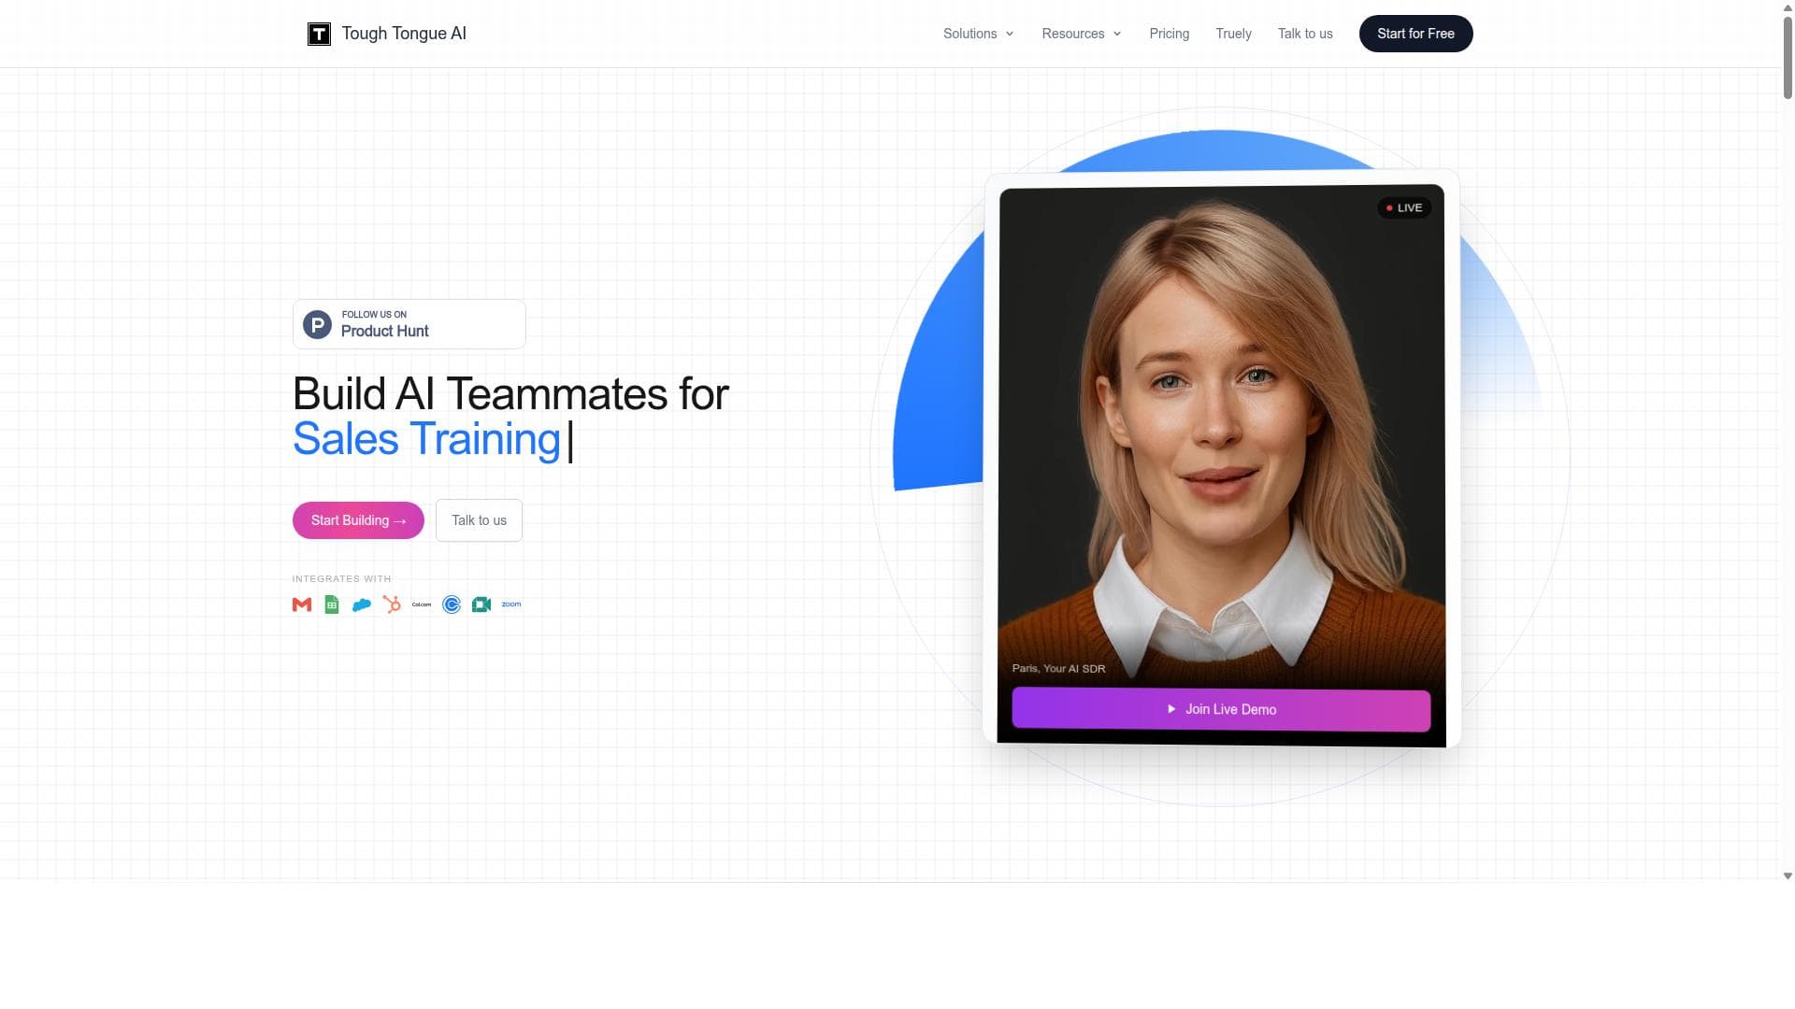Click the "Sales Training" headline text
This screenshot has width=1795, height=1009.
coord(426,439)
